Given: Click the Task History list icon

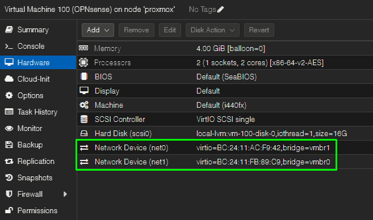Looking at the screenshot, I should [9, 112].
